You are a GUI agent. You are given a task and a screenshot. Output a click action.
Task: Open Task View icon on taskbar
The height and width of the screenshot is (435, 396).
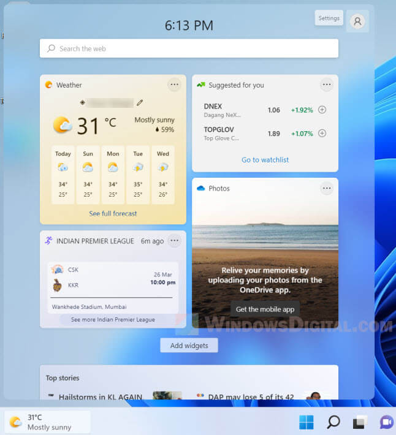(360, 422)
